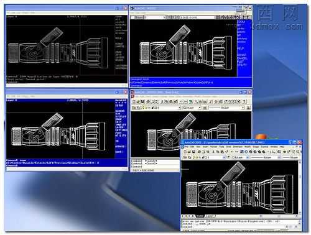Screen dimensions: 311x235
Task: Click Layer button in top-right AutoCAD window toolbar
Action: click(139, 17)
